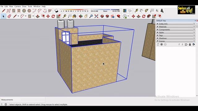Select the Orbit tool
Screen dimensions: 198x111
(81, 16)
